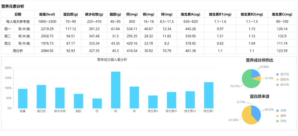Click the 1976.73 energy value for 周三

click(47, 44)
